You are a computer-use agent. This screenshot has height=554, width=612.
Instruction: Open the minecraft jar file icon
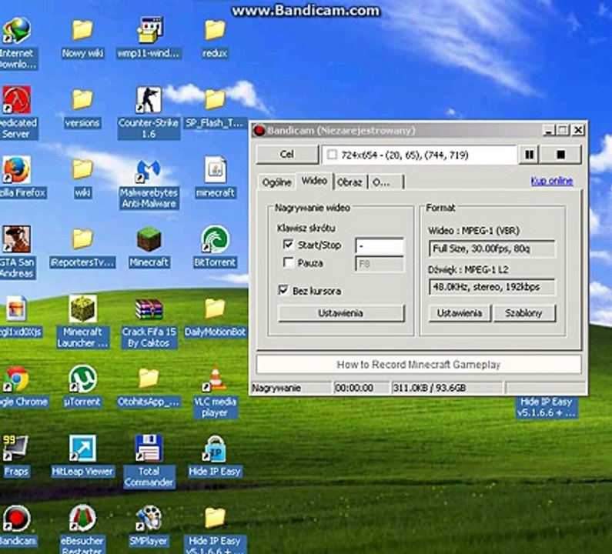coord(216,170)
